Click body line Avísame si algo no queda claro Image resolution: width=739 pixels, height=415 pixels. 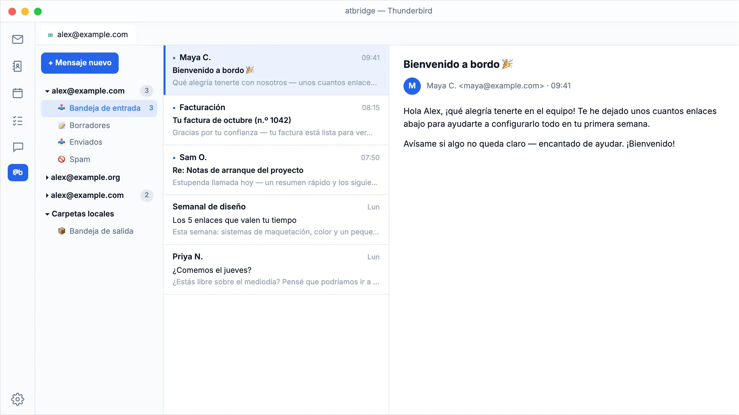[539, 144]
